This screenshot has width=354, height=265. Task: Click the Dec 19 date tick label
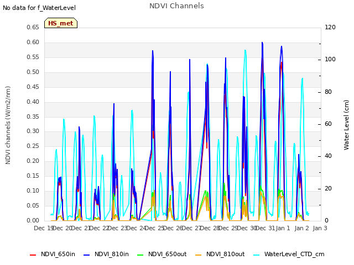click(x=44, y=228)
